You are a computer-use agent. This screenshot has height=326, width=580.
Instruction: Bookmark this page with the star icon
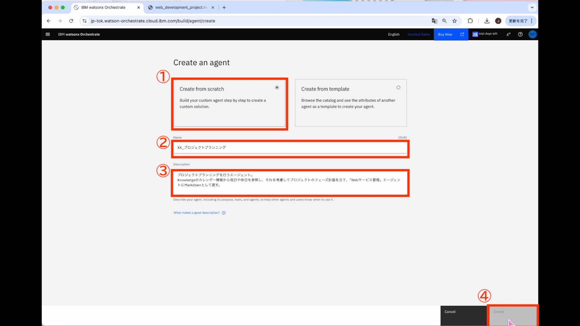pyautogui.click(x=454, y=21)
